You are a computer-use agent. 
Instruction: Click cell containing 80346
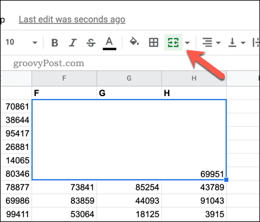[x=16, y=174]
